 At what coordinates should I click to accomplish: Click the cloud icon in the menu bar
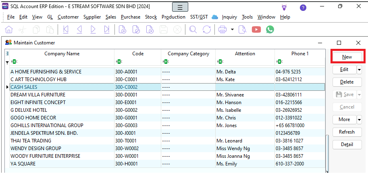pyautogui.click(x=215, y=17)
